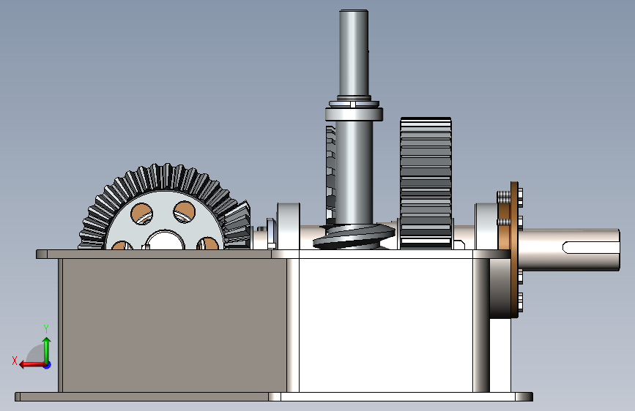Screen dimensions: 635x411
Task: Select the bearing block left of the worm
Action: pyautogui.click(x=289, y=226)
